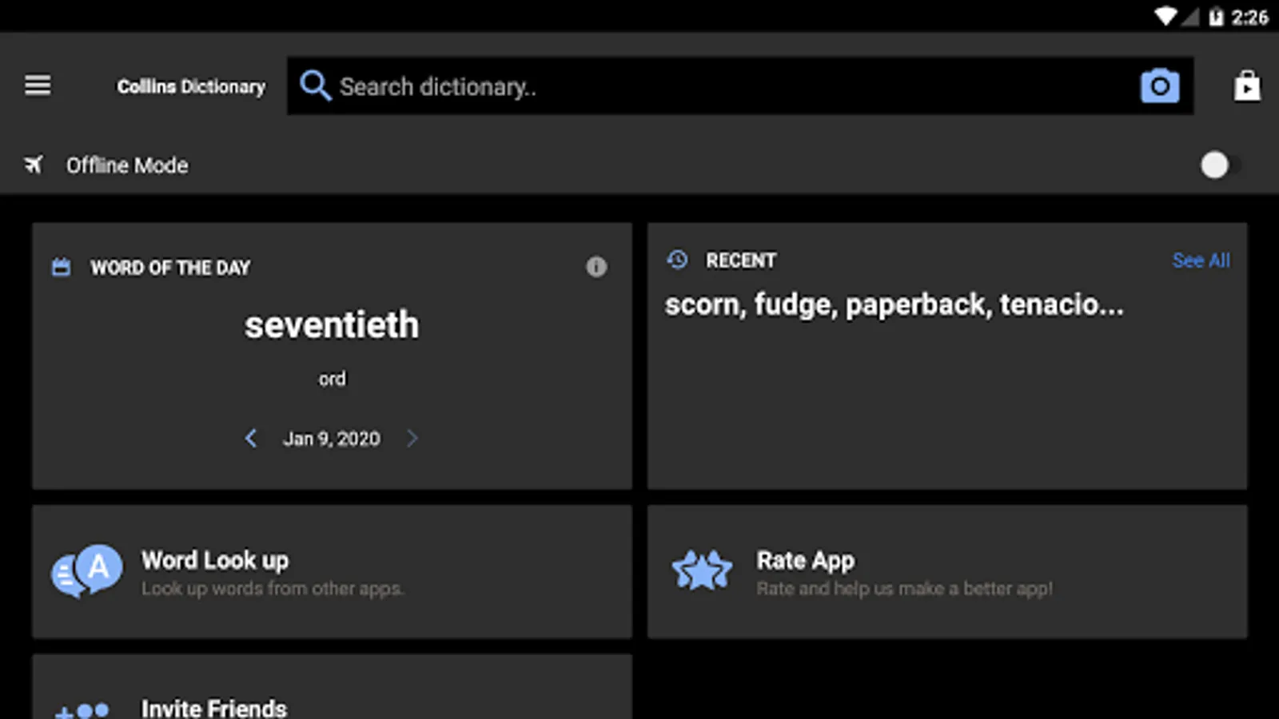Open the word seventieth definition
This screenshot has width=1279, height=719.
(x=332, y=325)
